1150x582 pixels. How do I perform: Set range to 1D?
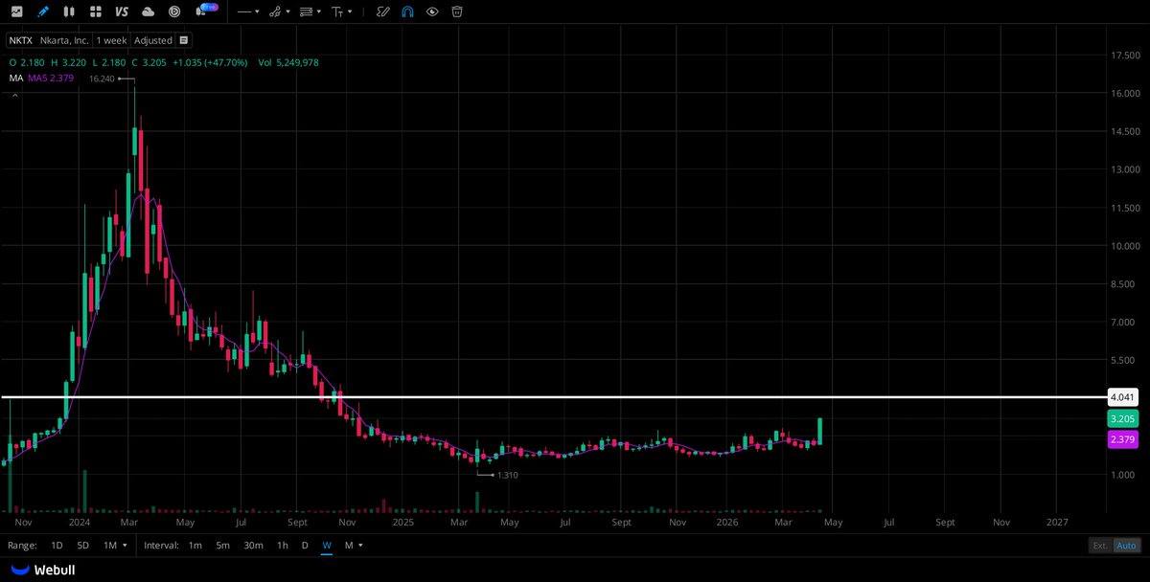coord(57,545)
